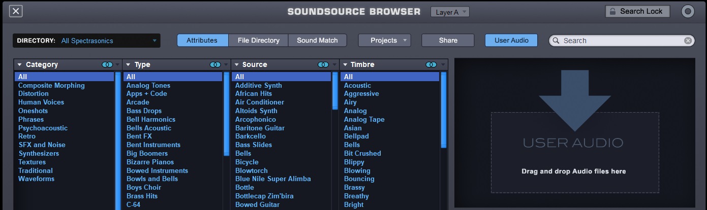Select Bass Drops type
The width and height of the screenshot is (707, 210).
[144, 111]
